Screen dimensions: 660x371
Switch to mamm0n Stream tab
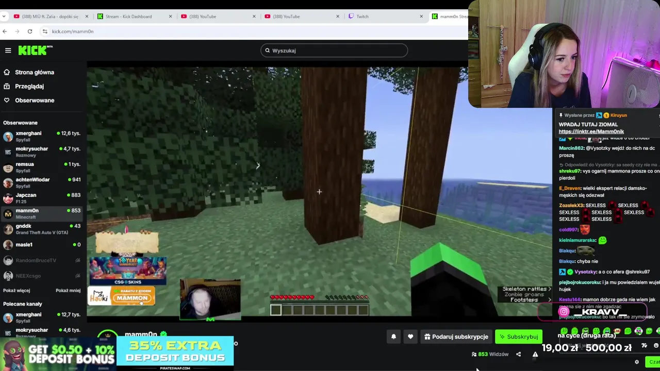click(449, 16)
